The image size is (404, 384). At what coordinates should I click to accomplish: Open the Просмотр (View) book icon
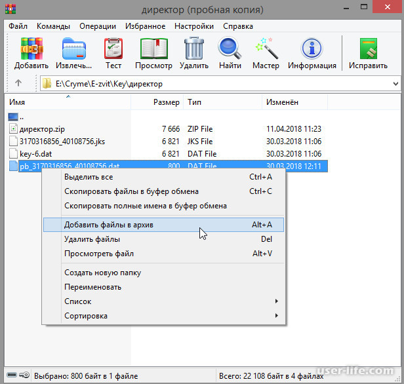click(x=154, y=48)
